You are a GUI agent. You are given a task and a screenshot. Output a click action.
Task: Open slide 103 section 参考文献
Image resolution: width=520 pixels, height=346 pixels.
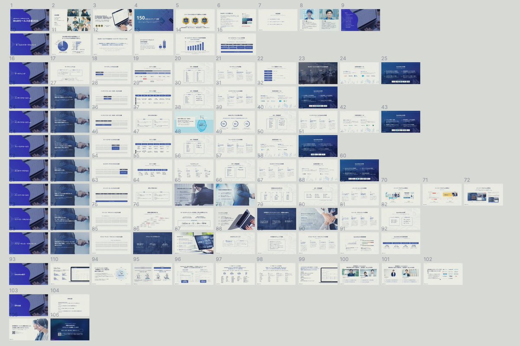[29, 305]
